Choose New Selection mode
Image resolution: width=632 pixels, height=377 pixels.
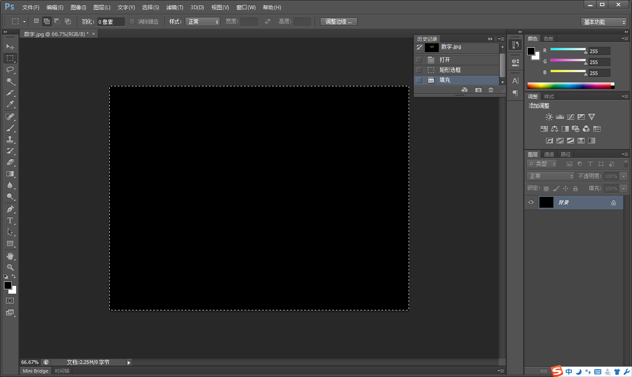point(36,21)
